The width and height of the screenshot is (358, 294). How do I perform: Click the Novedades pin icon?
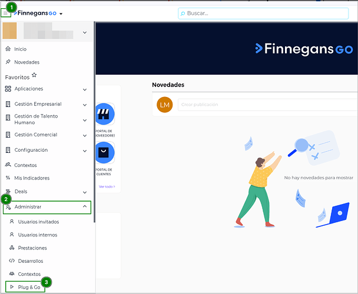8,62
